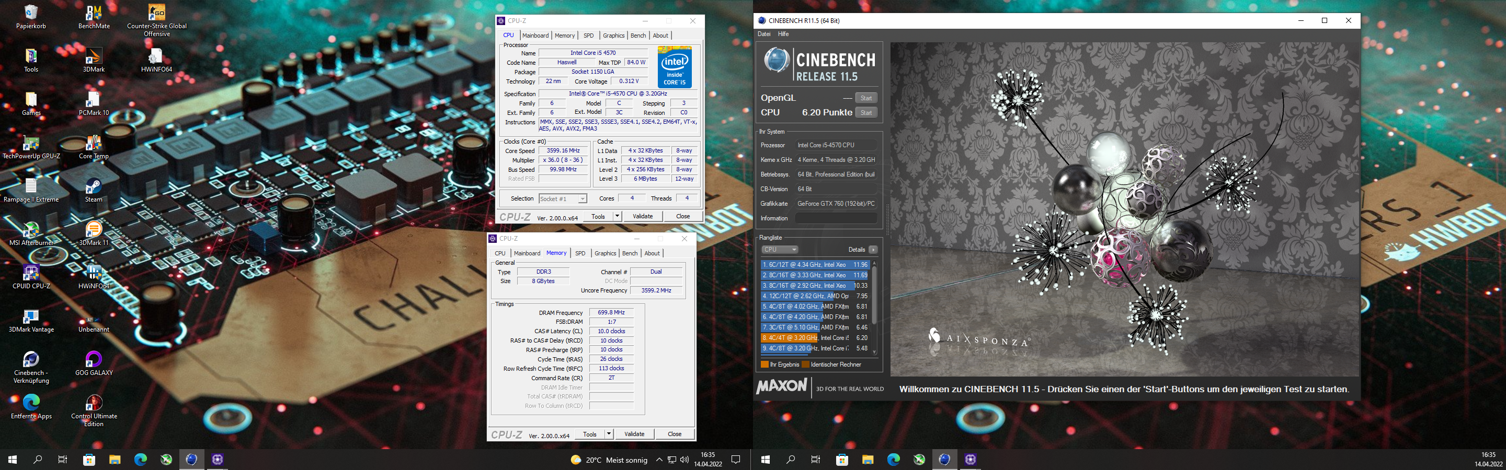1506x470 pixels.
Task: Select the TechPowerUp GPU-Z shortcut
Action: [31, 147]
